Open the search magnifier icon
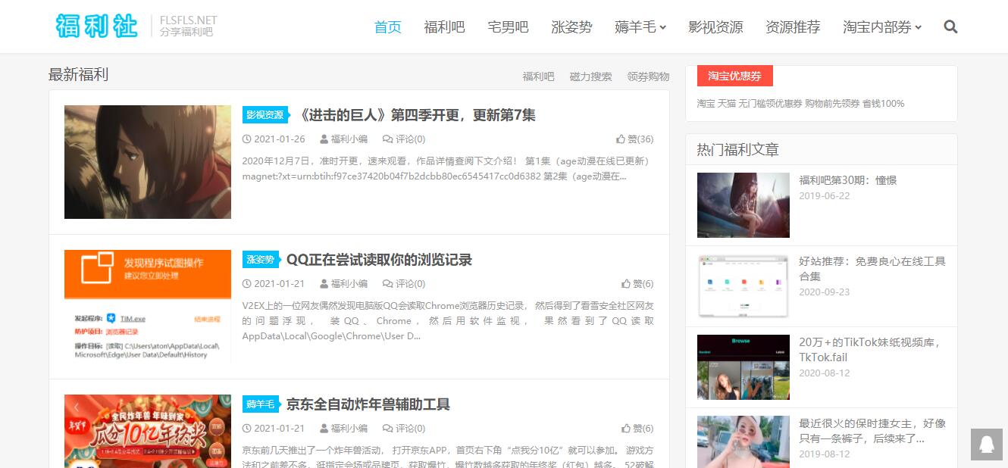This screenshot has height=468, width=1008. click(x=950, y=27)
